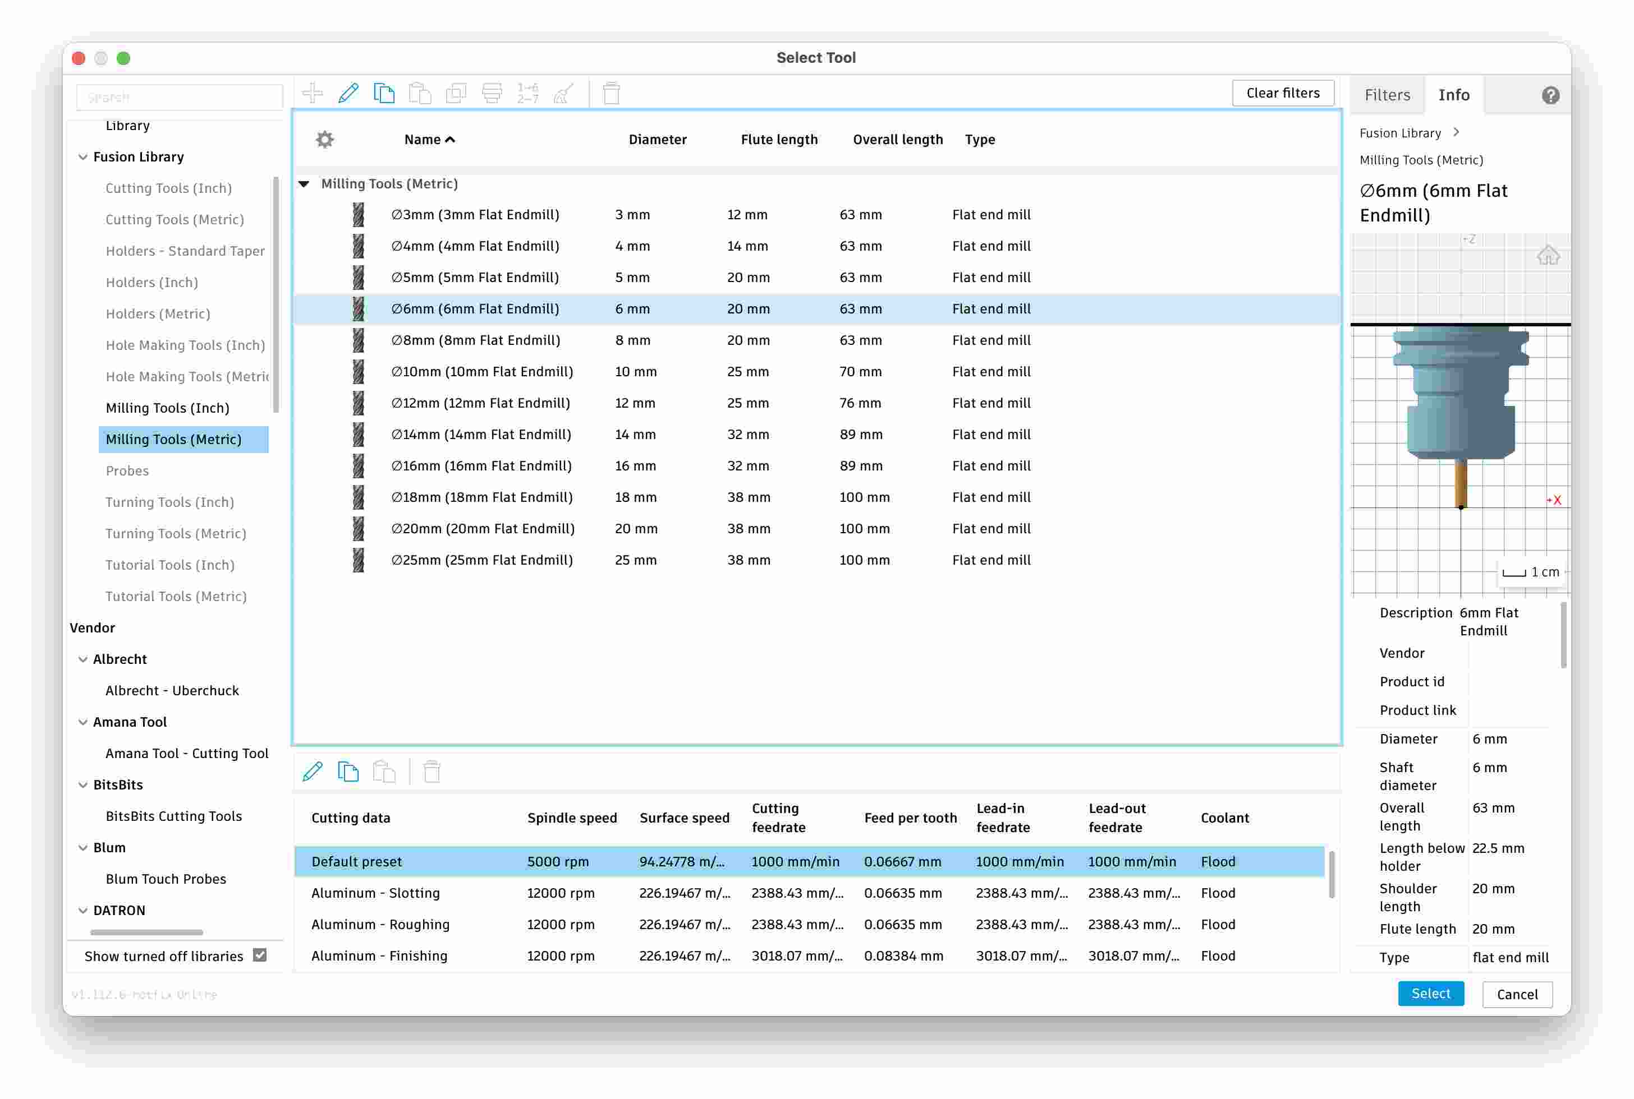The image size is (1634, 1099).
Task: Click the Fusion Library breadcrumb link
Action: click(1400, 132)
